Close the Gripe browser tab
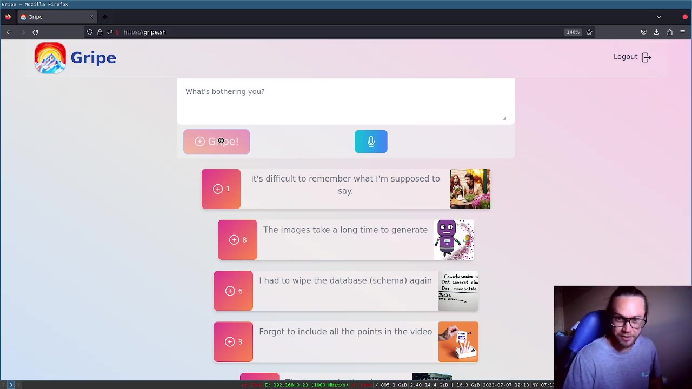 tap(91, 17)
